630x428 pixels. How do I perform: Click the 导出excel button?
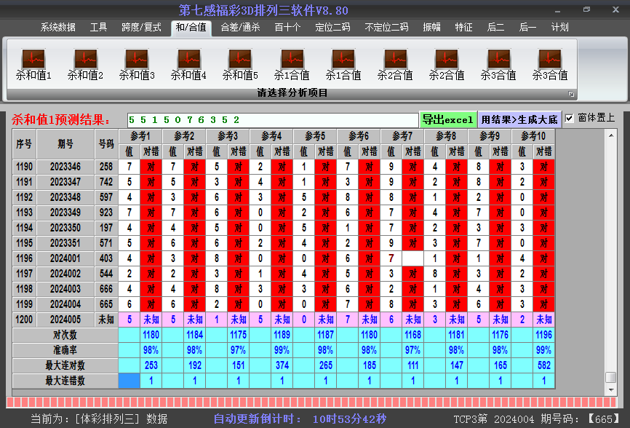(447, 119)
